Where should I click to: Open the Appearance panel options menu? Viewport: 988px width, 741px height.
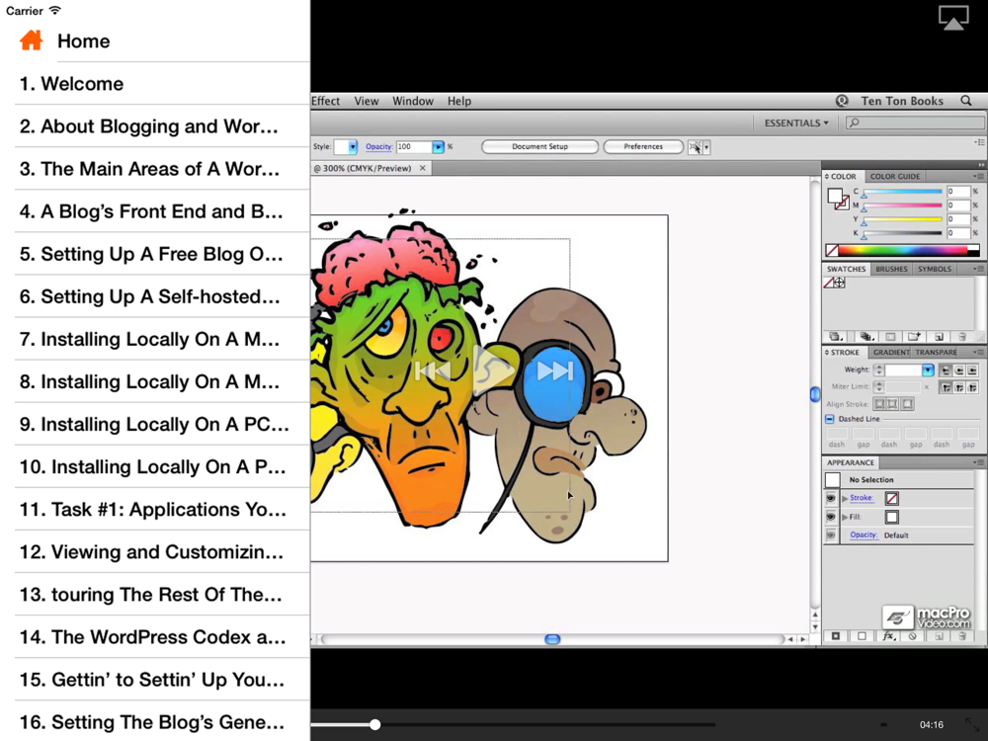(978, 462)
